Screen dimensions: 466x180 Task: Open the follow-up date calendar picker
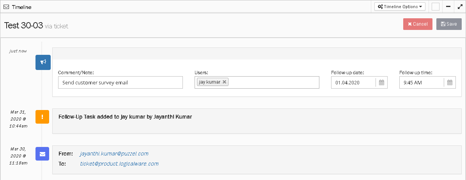pos(381,82)
